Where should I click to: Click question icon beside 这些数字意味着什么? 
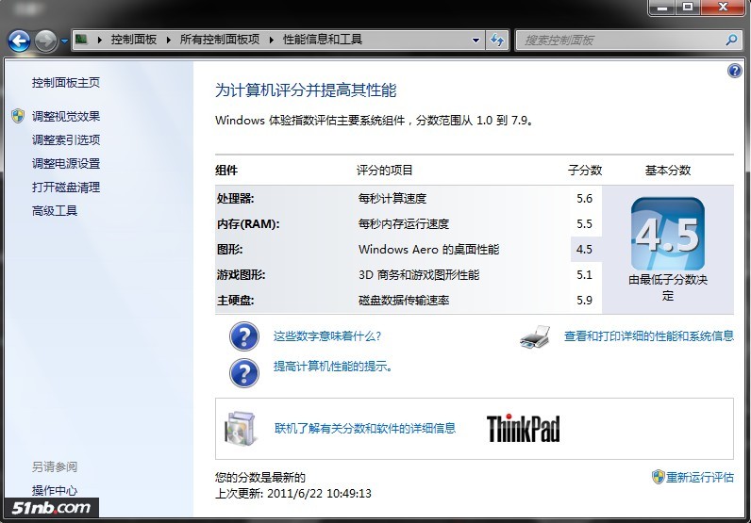coord(244,336)
